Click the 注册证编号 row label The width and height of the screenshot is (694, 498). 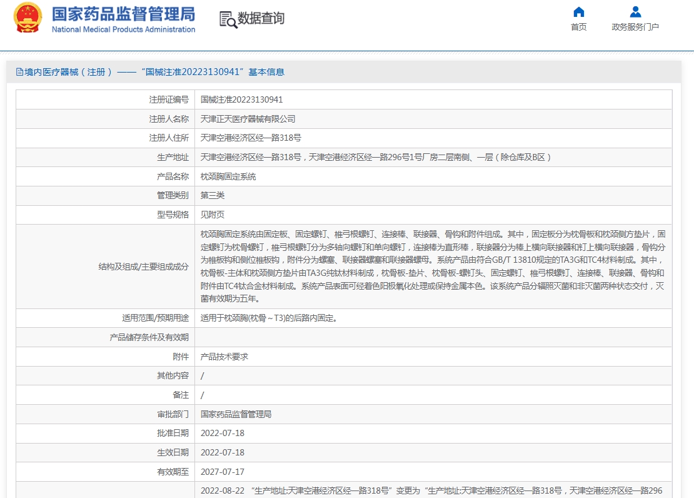click(169, 99)
